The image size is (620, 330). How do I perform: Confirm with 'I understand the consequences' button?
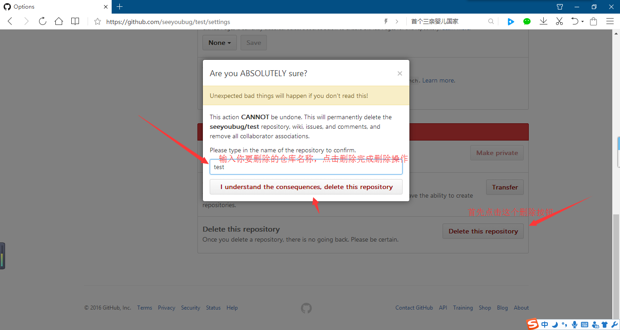tap(306, 187)
